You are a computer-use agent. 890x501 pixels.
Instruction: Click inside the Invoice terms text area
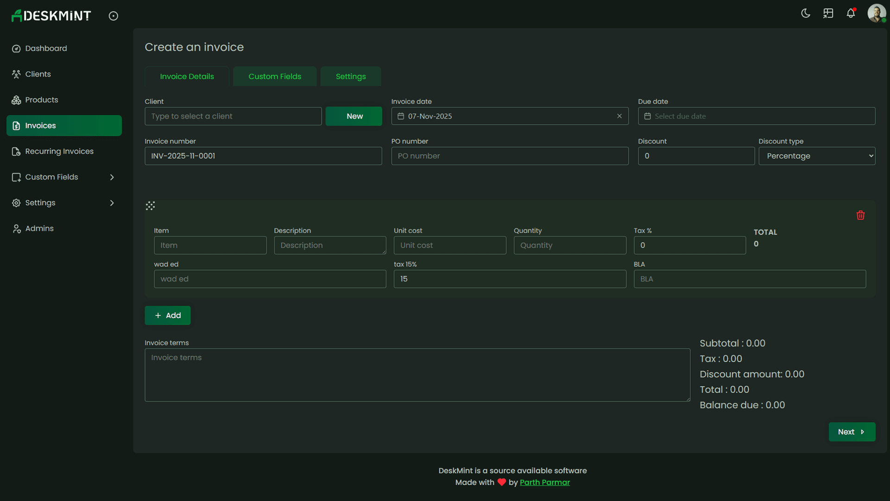[x=416, y=375]
